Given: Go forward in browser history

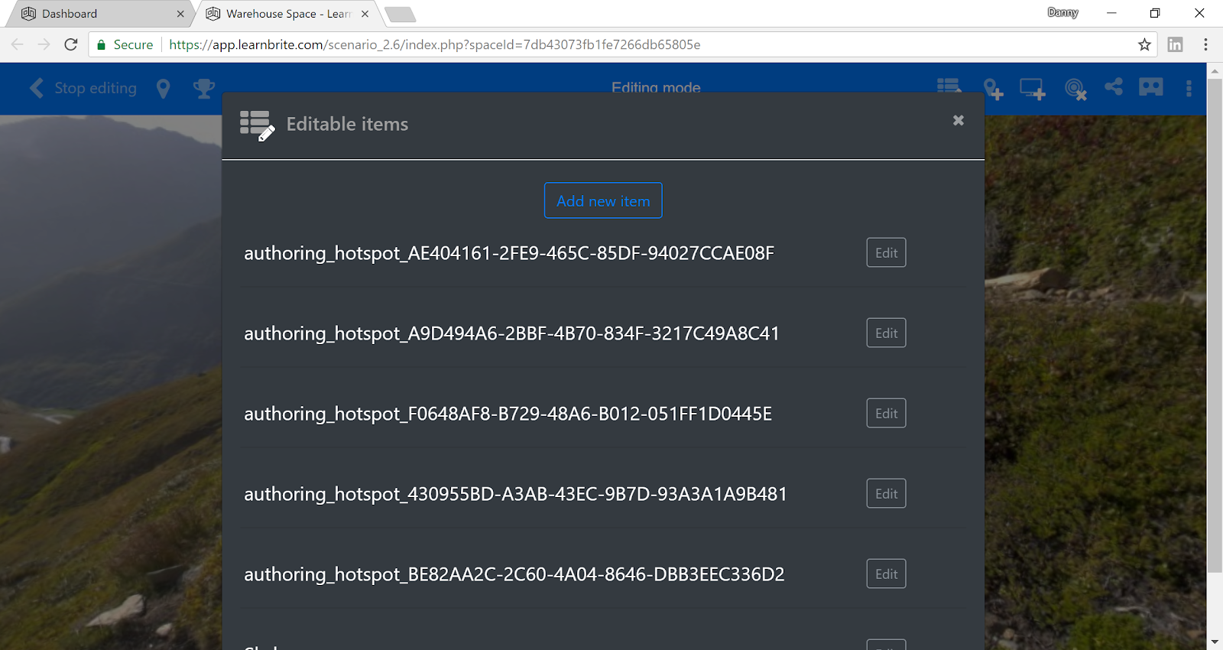Looking at the screenshot, I should pyautogui.click(x=44, y=44).
